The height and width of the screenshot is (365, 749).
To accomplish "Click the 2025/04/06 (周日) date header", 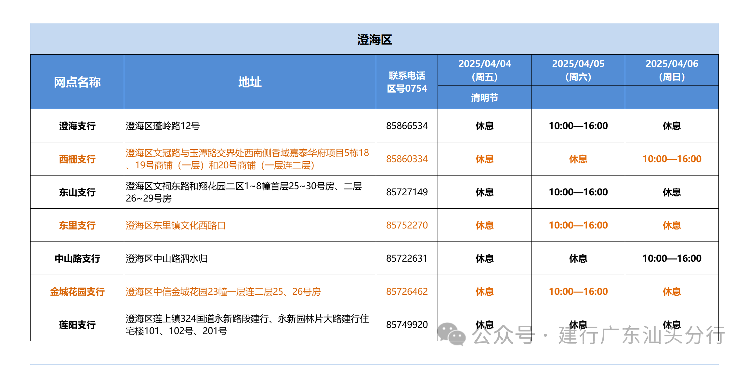I will [x=672, y=70].
